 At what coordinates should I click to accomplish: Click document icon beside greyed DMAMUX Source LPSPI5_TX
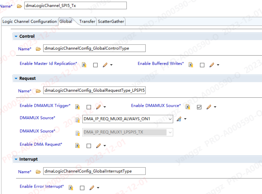77,133
